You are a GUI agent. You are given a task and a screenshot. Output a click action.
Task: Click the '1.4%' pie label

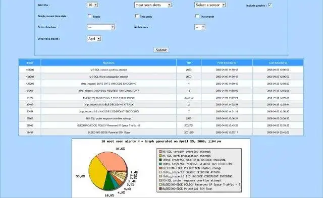pos(134,172)
